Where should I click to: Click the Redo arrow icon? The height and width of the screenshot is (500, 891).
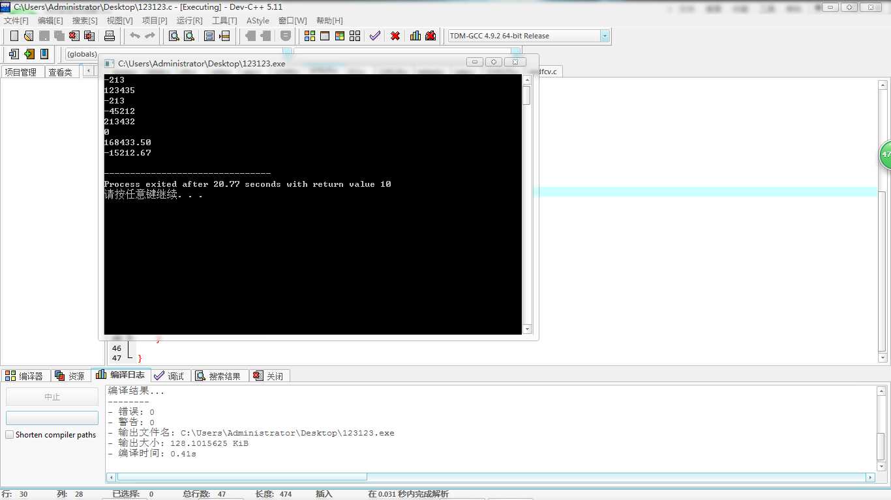150,36
